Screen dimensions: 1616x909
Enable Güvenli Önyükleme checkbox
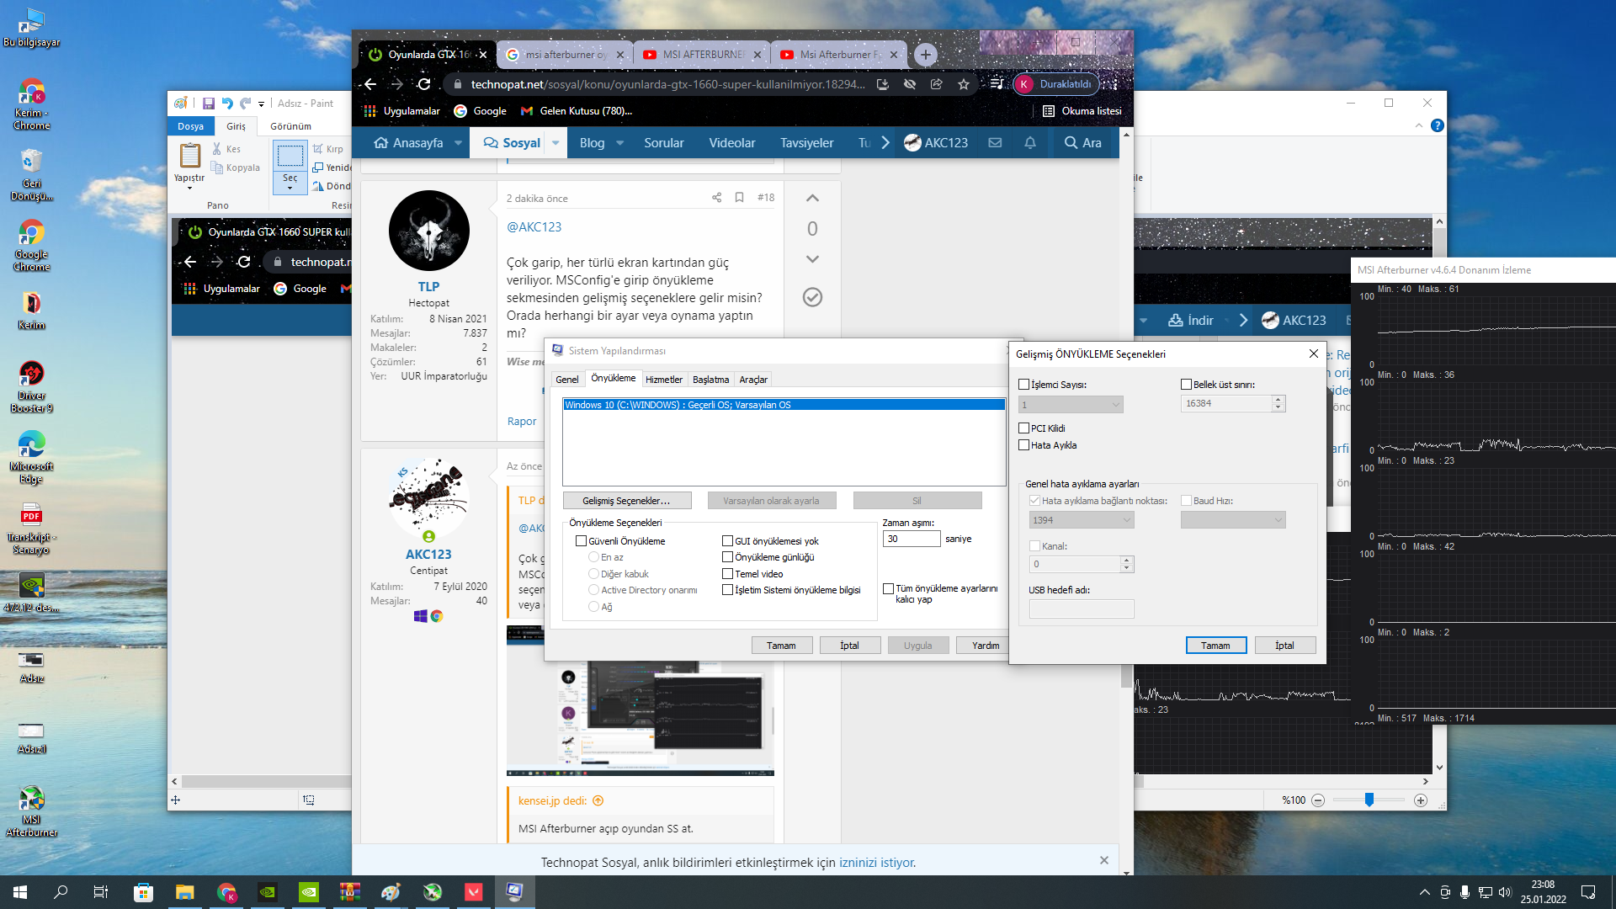point(581,541)
